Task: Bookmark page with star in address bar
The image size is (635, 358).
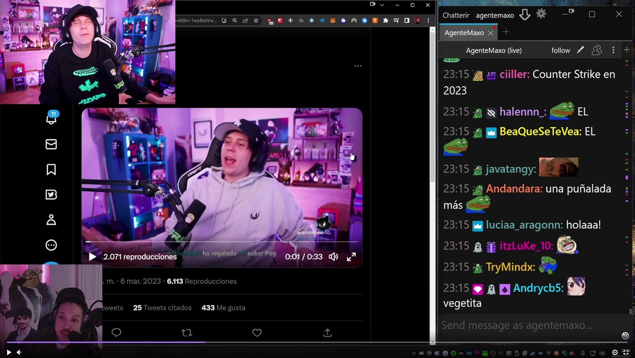Action: [256, 20]
